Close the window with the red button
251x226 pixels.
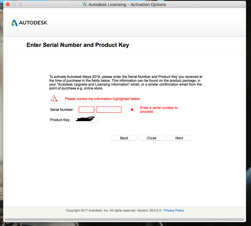point(8,5)
